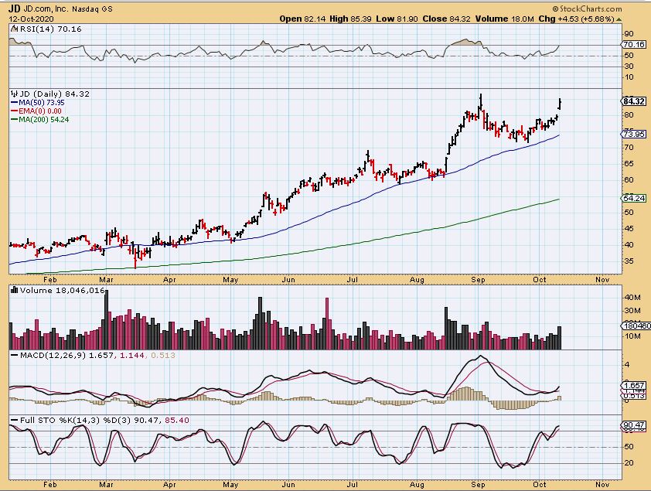651x491 pixels.
Task: Click the 90 level on RSI axis
Action: (x=629, y=34)
